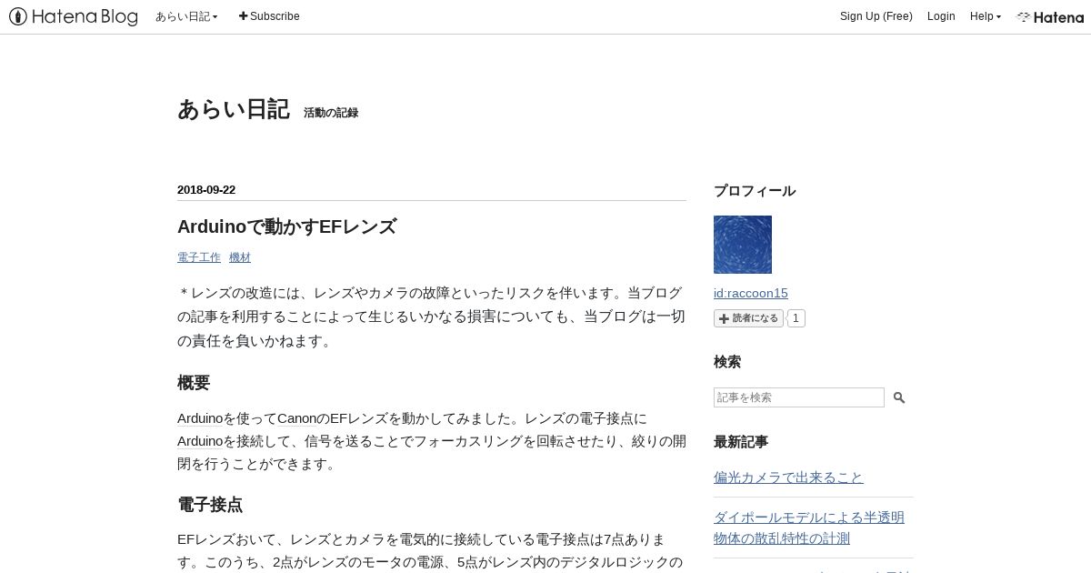Expand the Help dropdown menu
The image size is (1091, 573).
coord(986,16)
